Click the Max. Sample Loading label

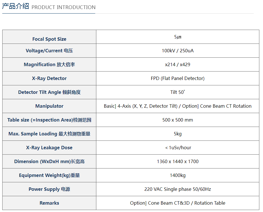tap(49, 134)
